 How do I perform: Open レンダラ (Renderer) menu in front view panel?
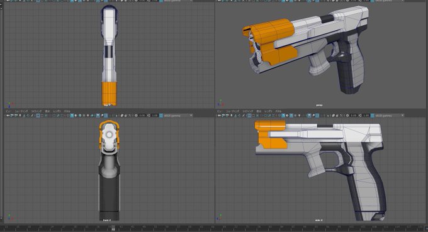57,111
